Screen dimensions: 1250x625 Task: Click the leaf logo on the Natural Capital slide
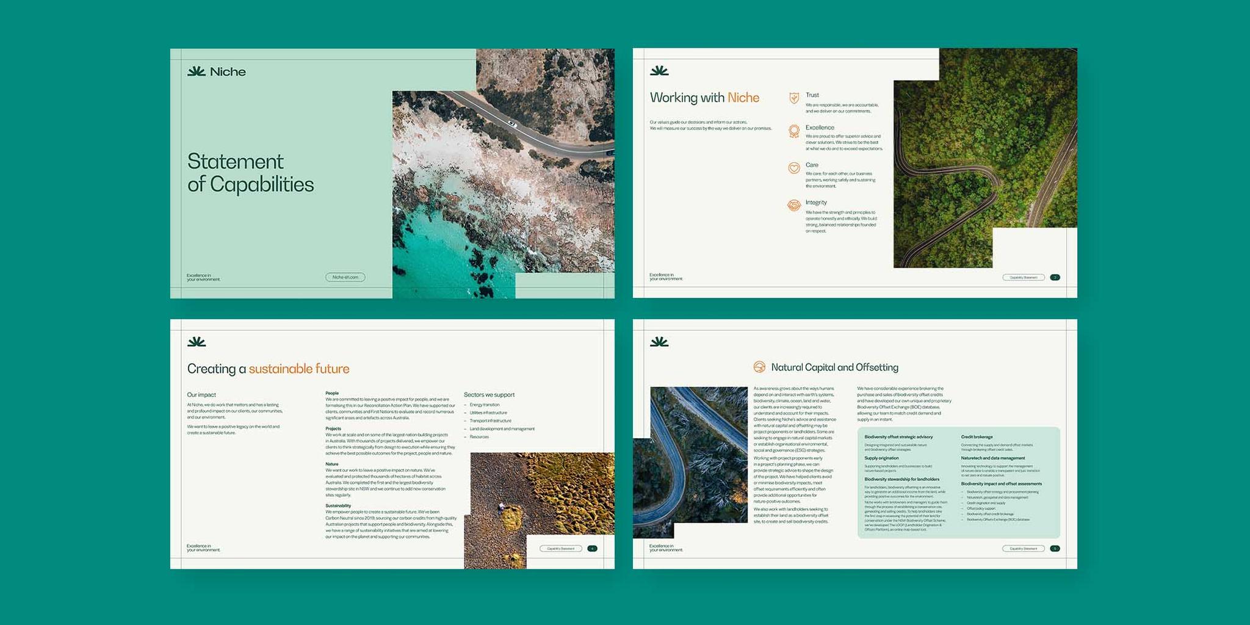(659, 342)
